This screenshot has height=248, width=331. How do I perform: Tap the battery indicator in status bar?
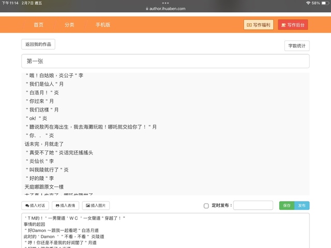click(x=324, y=3)
